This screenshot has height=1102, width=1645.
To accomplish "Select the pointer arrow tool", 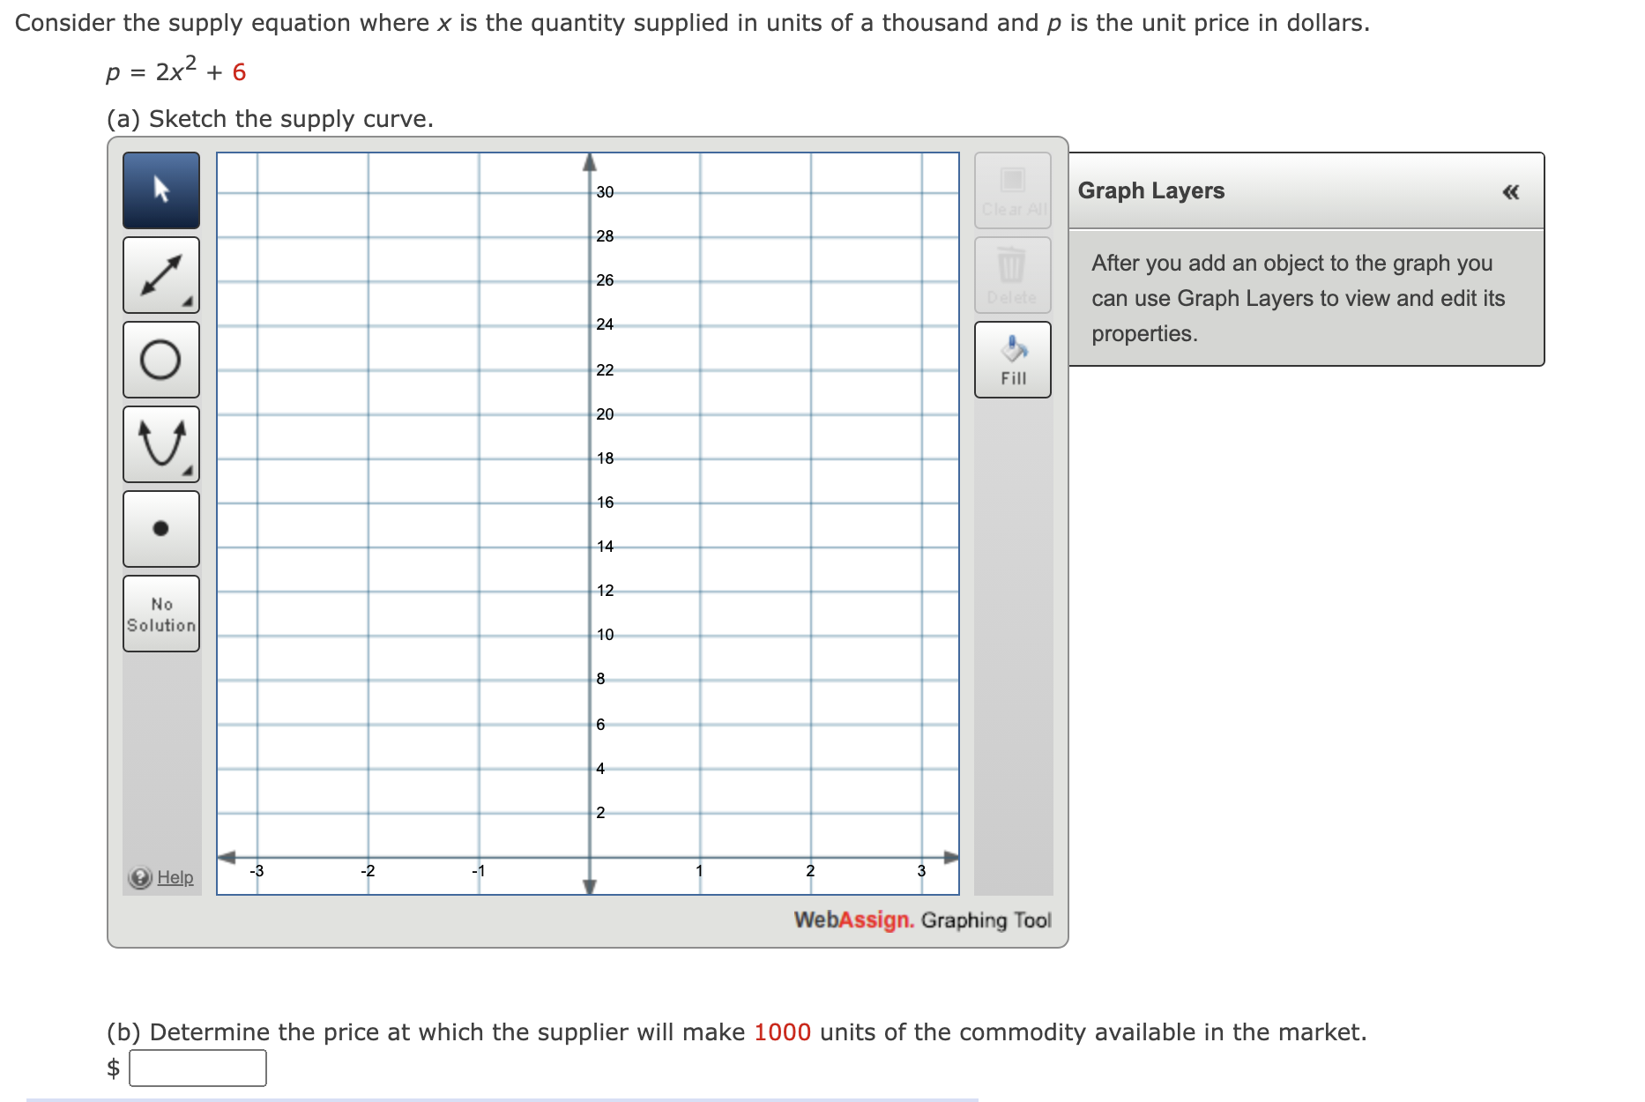I will (x=161, y=190).
